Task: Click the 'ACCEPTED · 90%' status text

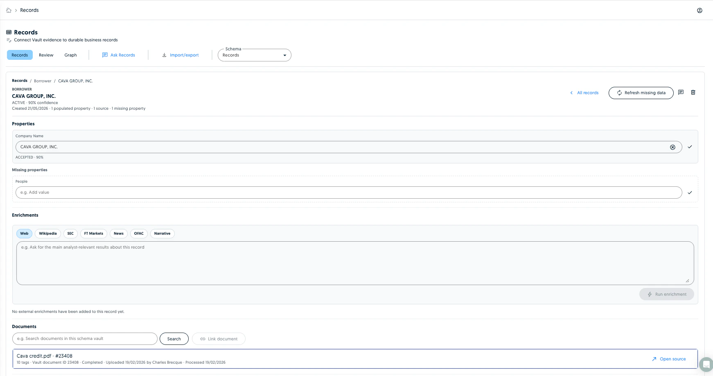Action: pos(29,157)
